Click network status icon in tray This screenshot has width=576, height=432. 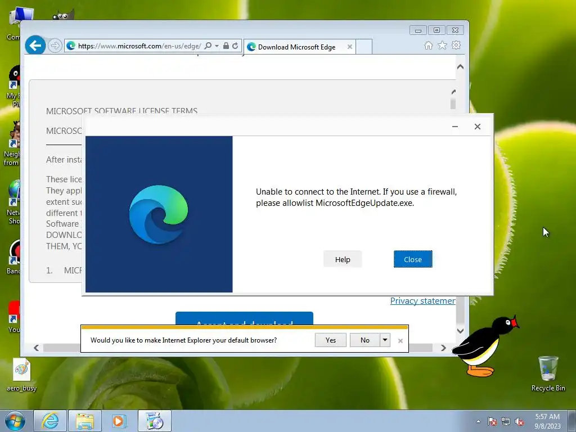(506, 422)
